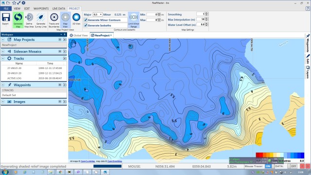Select the PROJECT ribbon tab

tap(74, 9)
